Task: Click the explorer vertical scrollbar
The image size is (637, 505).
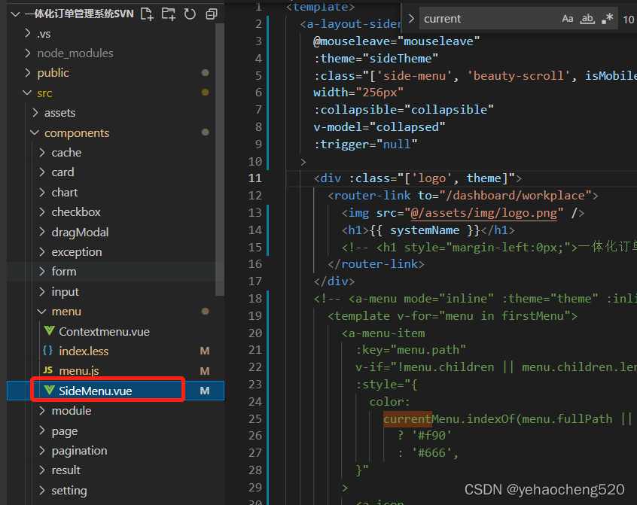Action: pos(220,160)
